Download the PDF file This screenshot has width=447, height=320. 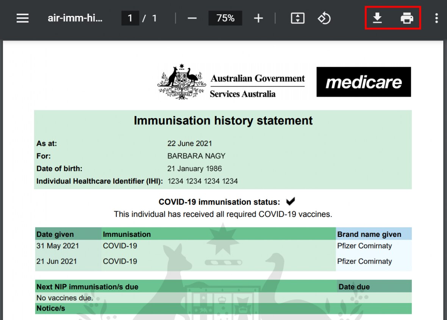(x=377, y=18)
